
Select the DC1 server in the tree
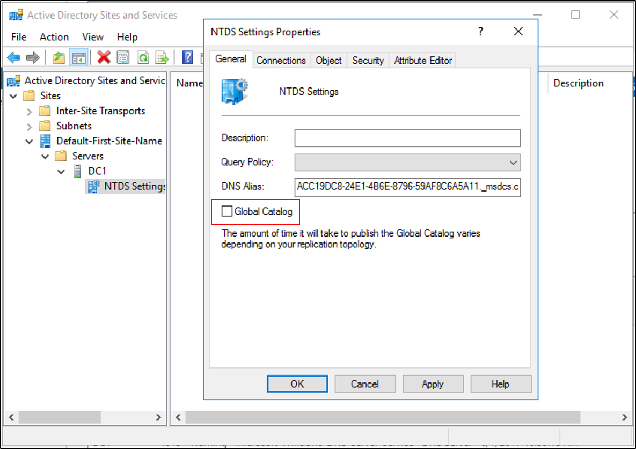(x=96, y=171)
